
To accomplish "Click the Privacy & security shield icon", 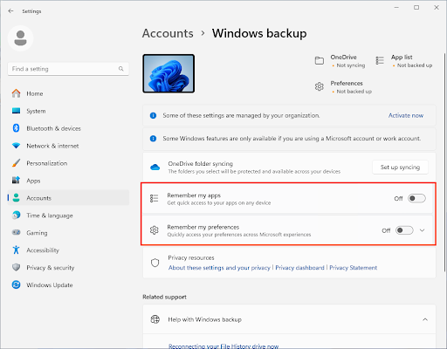I will [x=17, y=267].
